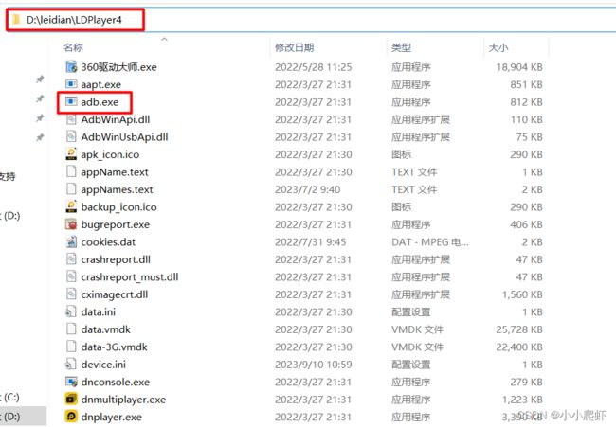
Task: Select file name device.ini
Action: pyautogui.click(x=103, y=365)
